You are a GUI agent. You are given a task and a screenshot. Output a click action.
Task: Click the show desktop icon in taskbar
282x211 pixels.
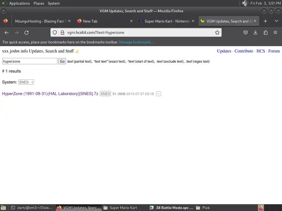coord(3,208)
